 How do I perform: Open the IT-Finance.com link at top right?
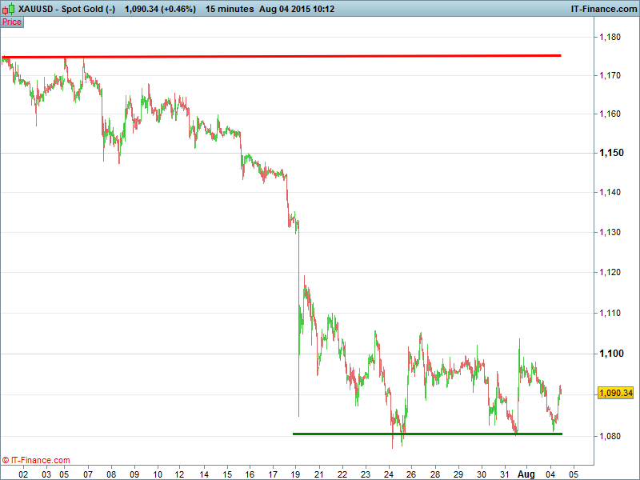[x=602, y=9]
